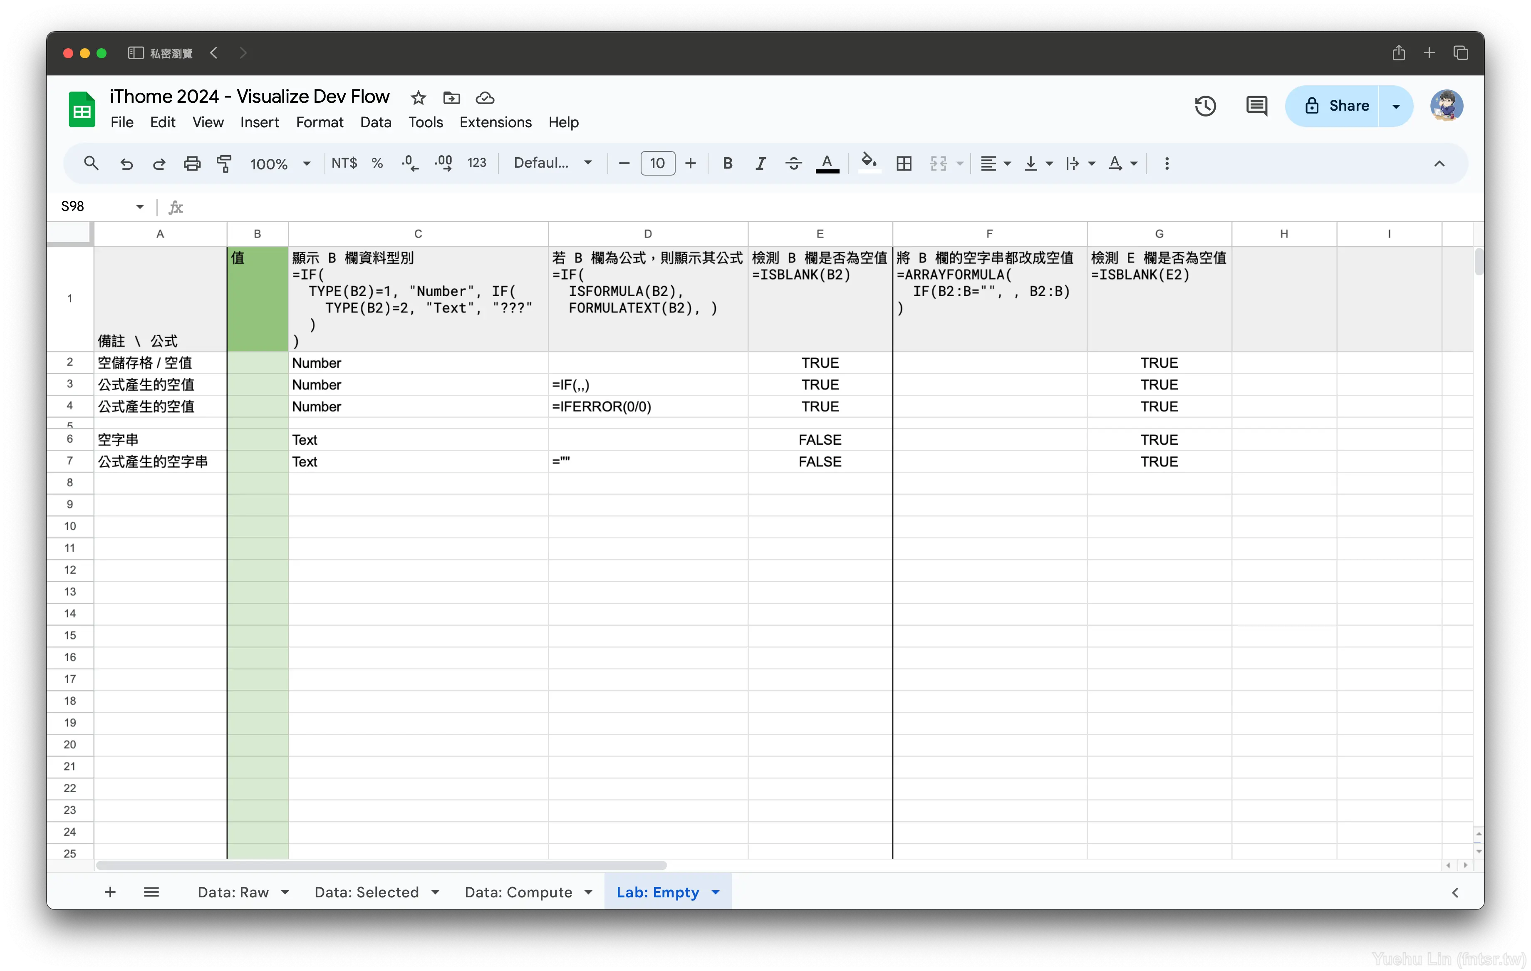This screenshot has height=971, width=1531.
Task: Open version history
Action: tap(1206, 106)
